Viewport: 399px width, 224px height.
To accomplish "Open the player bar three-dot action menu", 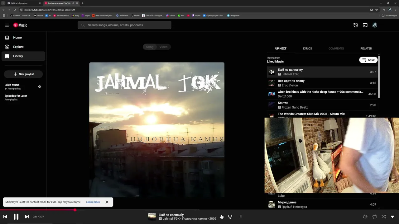I will coord(241,217).
